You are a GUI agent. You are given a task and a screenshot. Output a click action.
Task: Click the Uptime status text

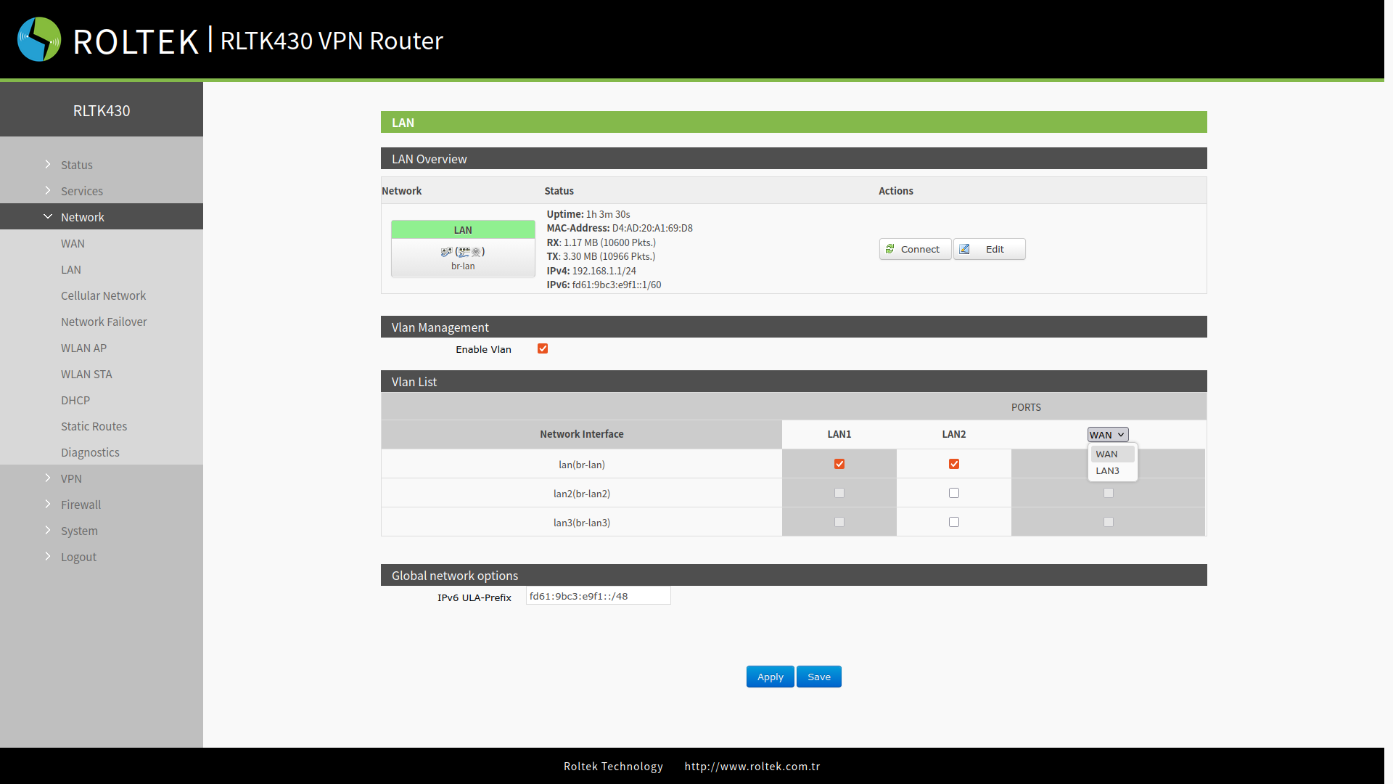click(x=588, y=214)
